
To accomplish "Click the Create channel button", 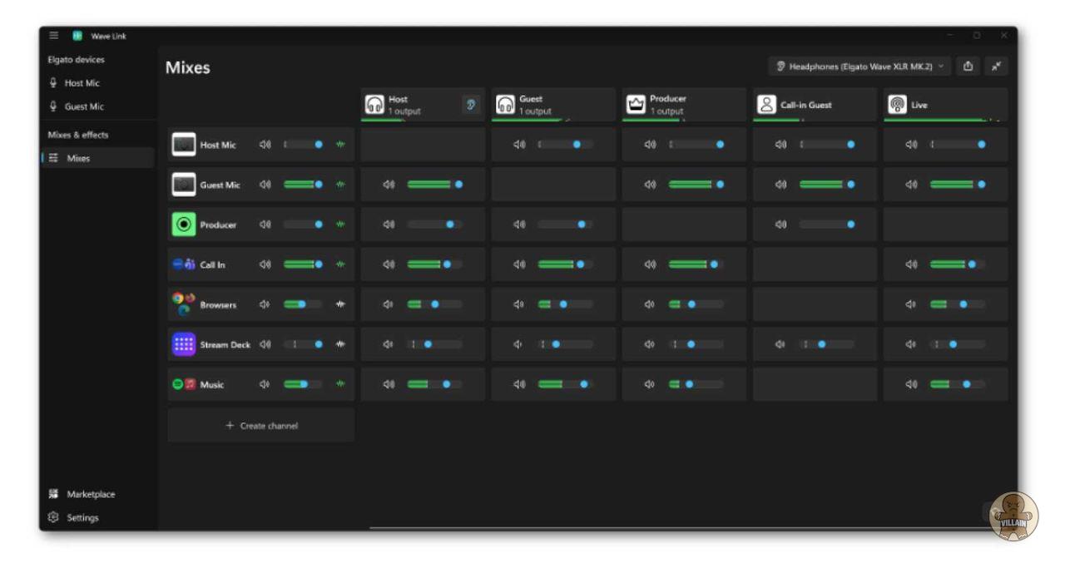I will tap(261, 426).
